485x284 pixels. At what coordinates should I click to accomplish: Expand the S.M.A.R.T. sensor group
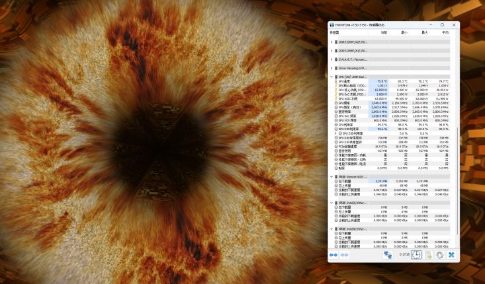click(331, 59)
